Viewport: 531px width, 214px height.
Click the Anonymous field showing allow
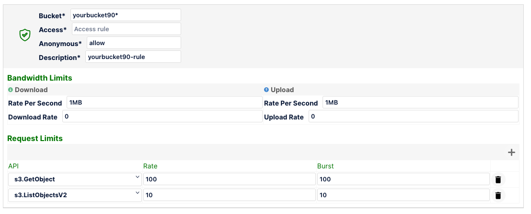coord(134,43)
